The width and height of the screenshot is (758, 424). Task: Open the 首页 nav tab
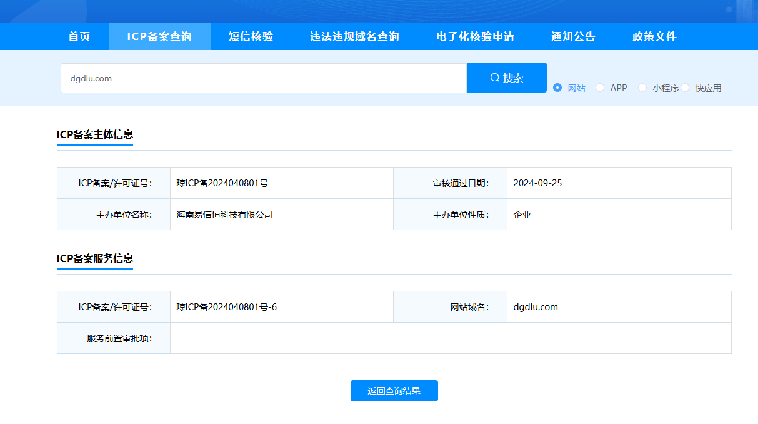tap(79, 36)
